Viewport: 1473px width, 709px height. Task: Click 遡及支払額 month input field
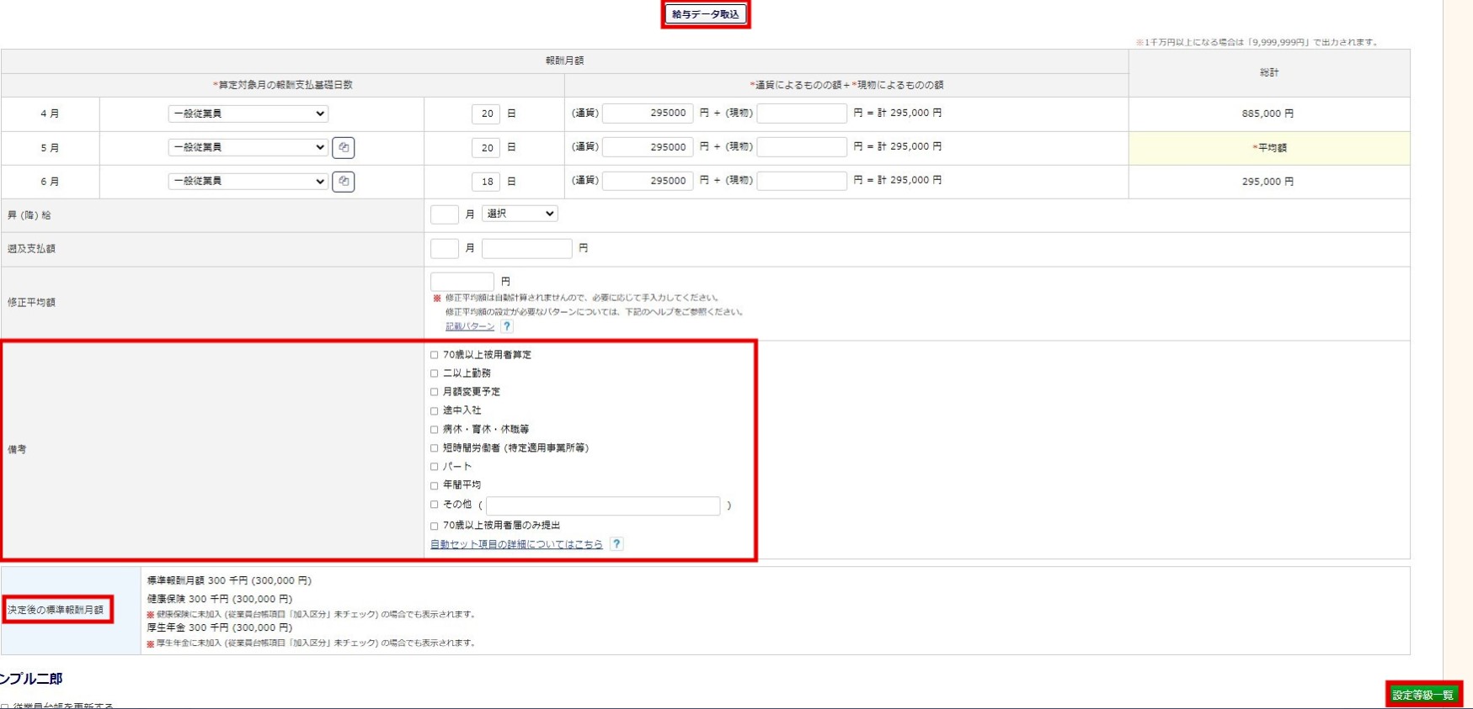click(x=445, y=248)
